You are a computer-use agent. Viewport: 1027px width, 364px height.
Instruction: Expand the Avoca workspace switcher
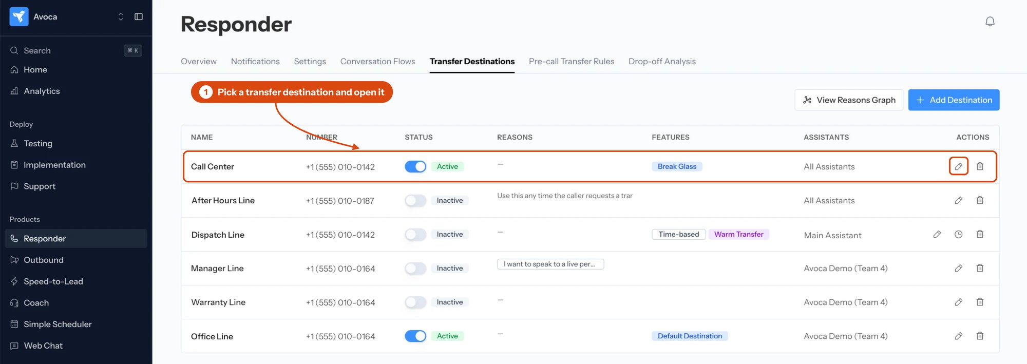[121, 17]
